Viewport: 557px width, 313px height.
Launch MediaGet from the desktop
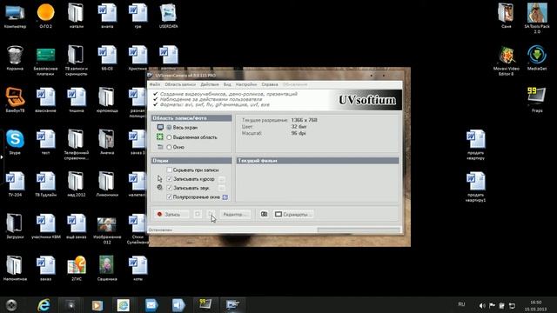coord(537,58)
